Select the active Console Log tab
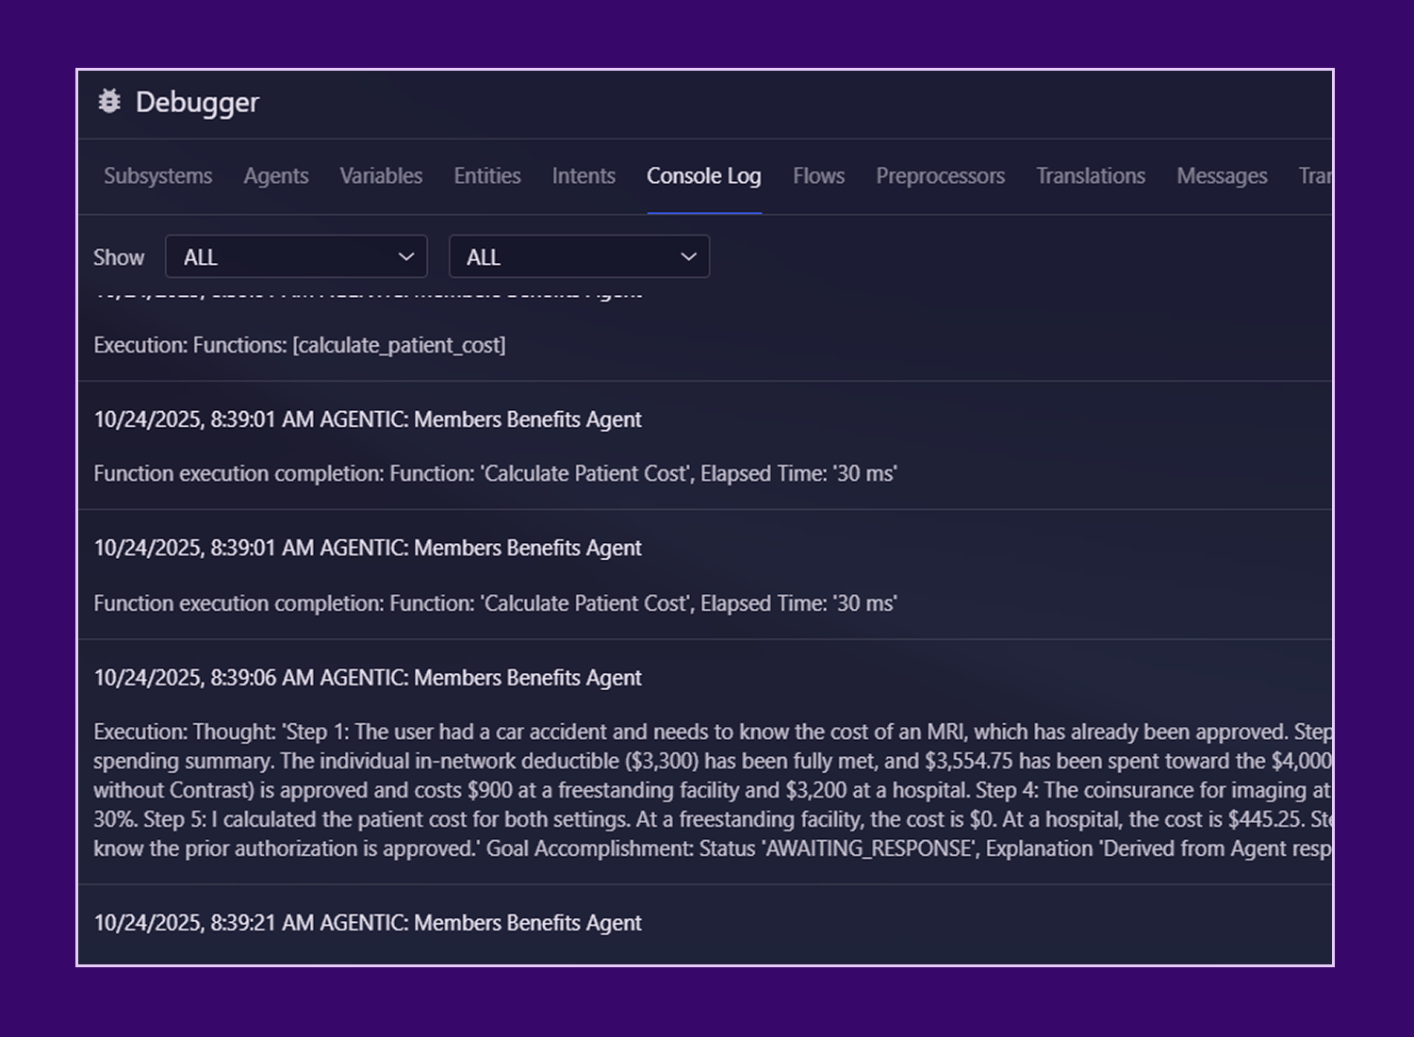Image resolution: width=1414 pixels, height=1037 pixels. pos(703,176)
